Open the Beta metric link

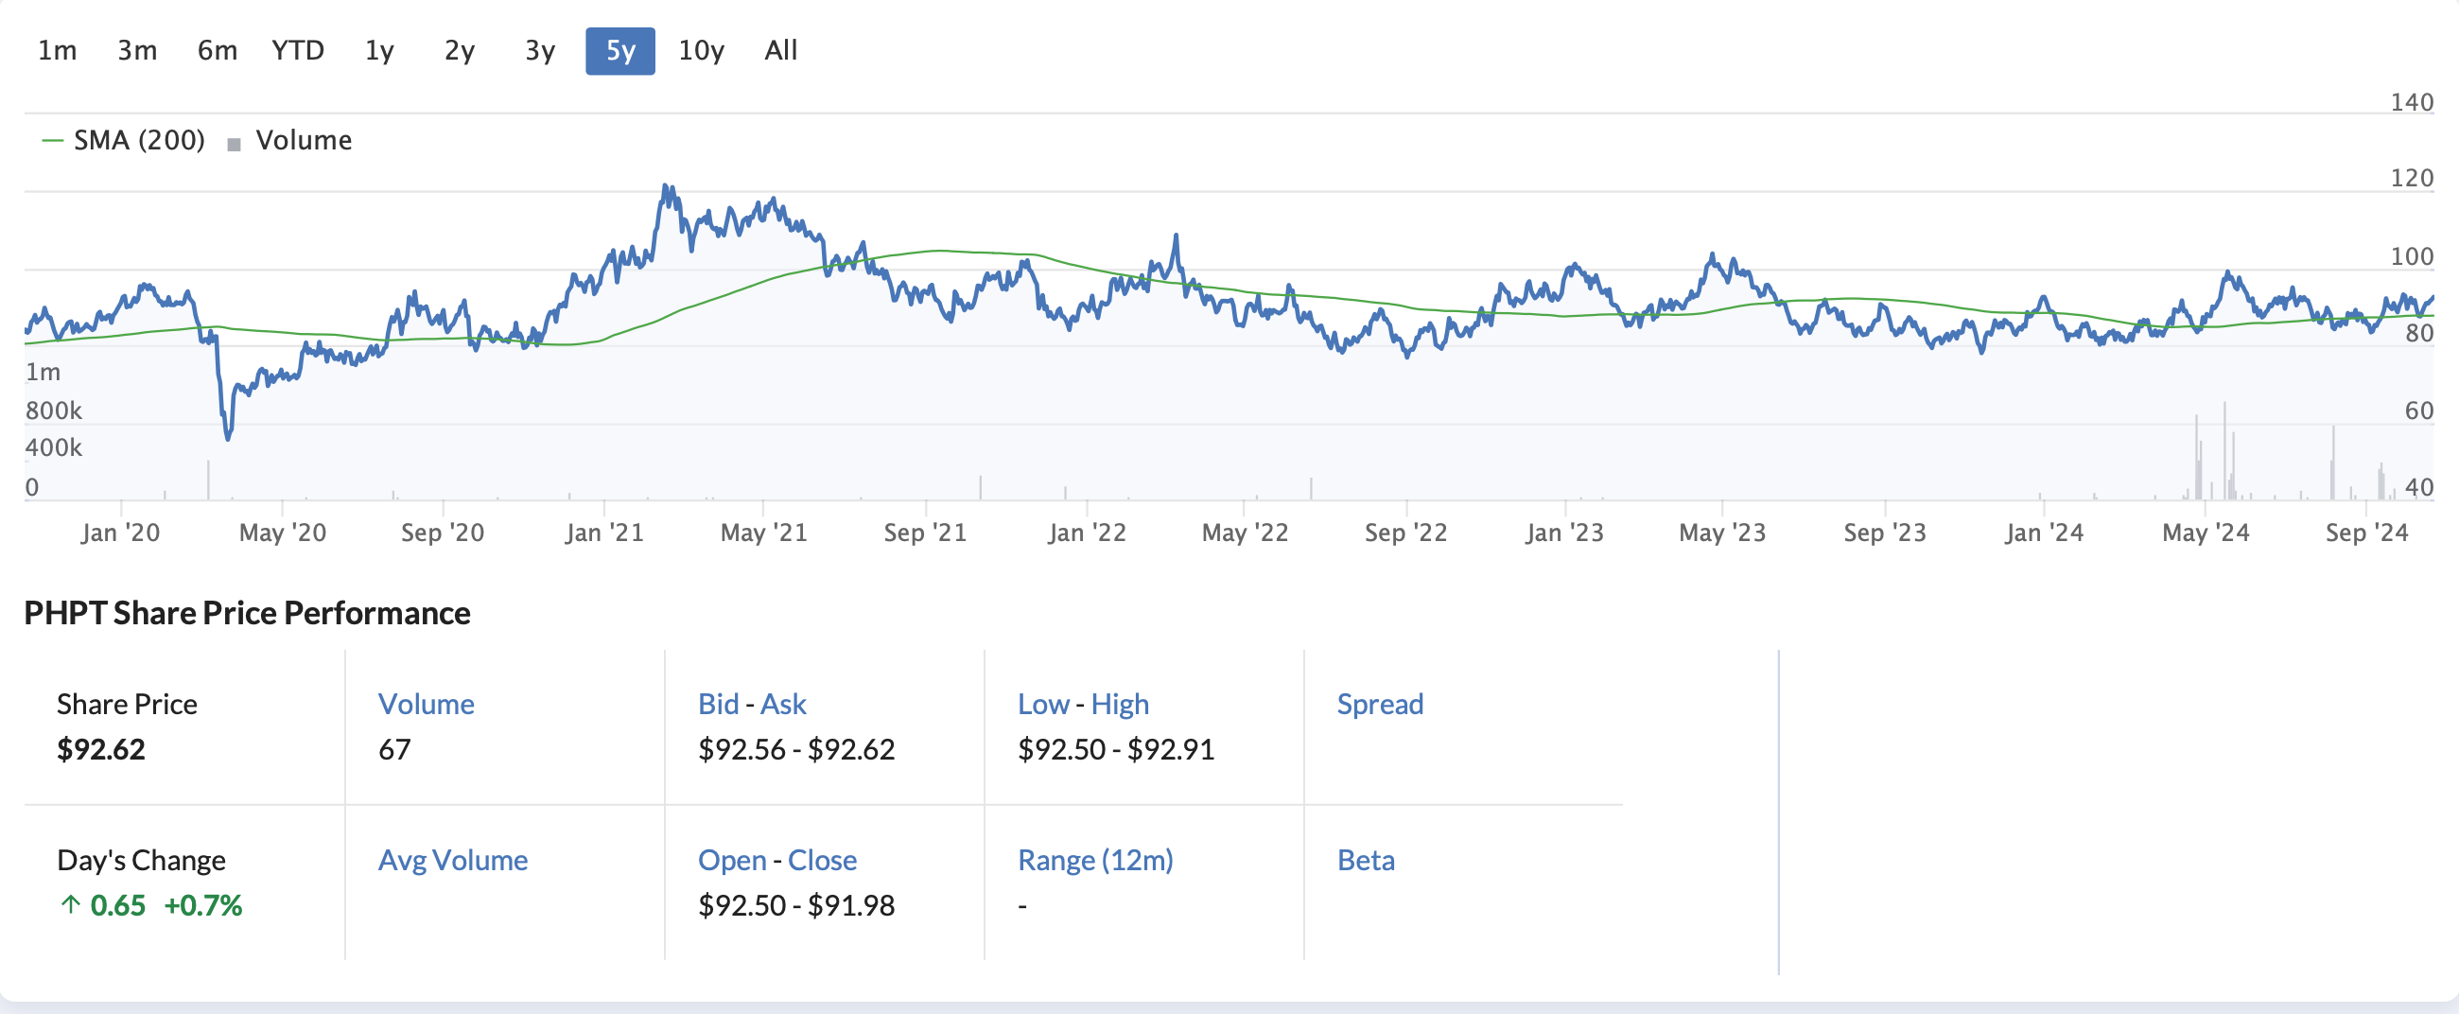coord(1366,860)
